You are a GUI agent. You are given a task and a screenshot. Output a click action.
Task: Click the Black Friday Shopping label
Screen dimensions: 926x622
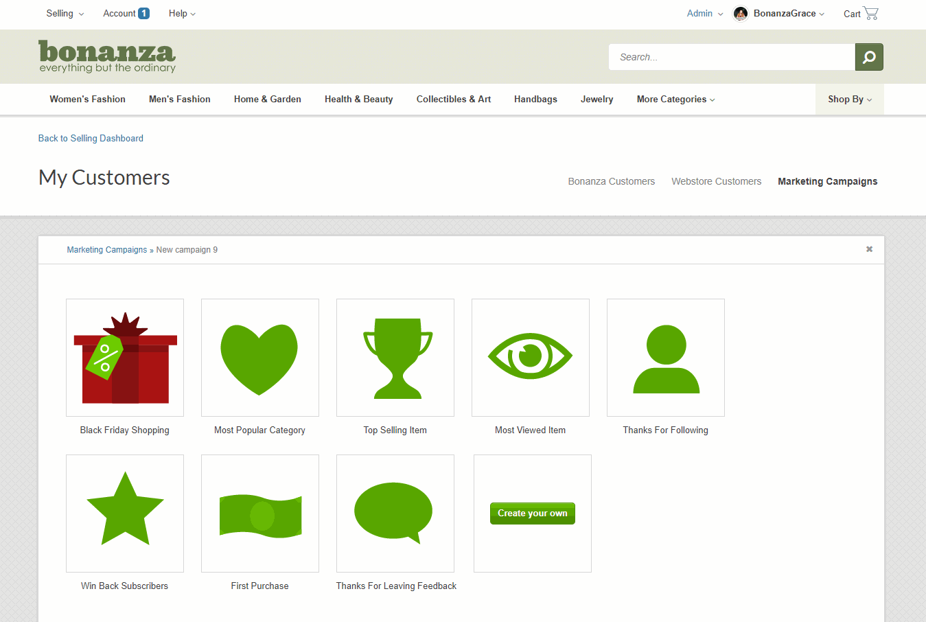(124, 430)
